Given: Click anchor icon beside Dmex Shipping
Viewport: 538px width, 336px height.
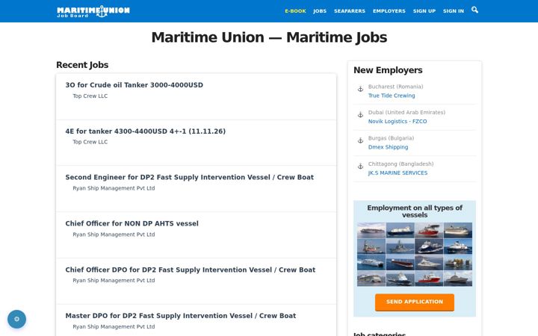Looking at the screenshot, I should click(x=360, y=140).
